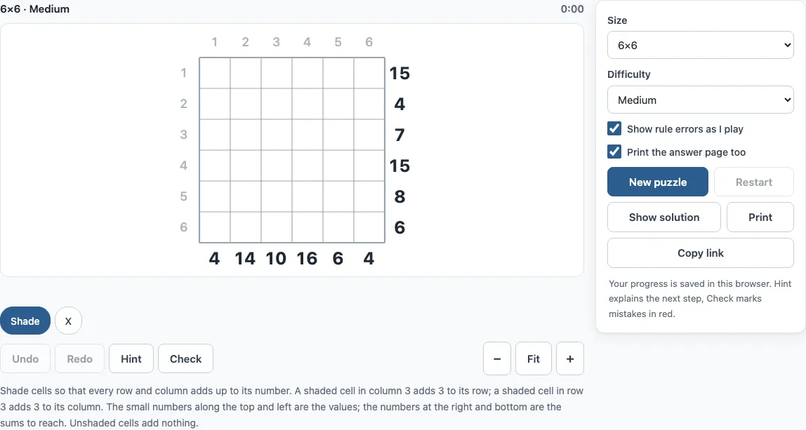Check the puzzle for mistakes
Viewport: 806px width, 430px height.
point(185,358)
